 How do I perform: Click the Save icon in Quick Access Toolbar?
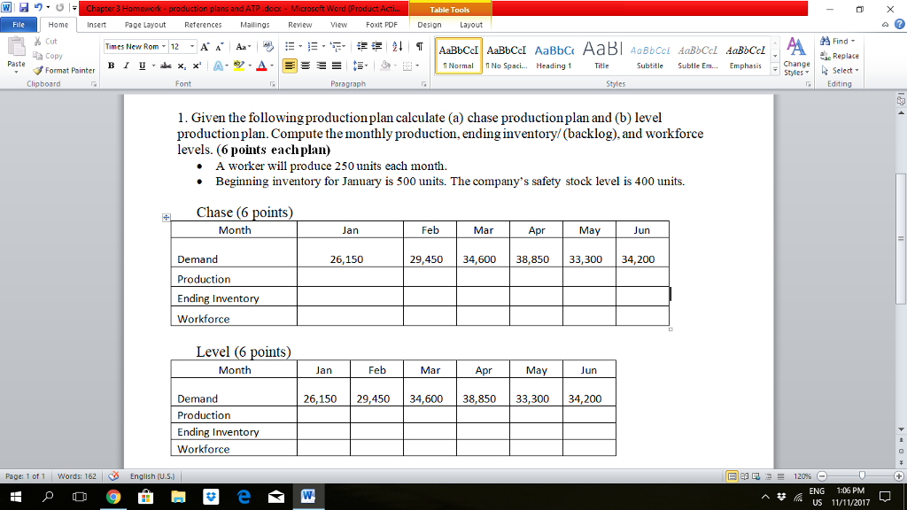coord(21,7)
